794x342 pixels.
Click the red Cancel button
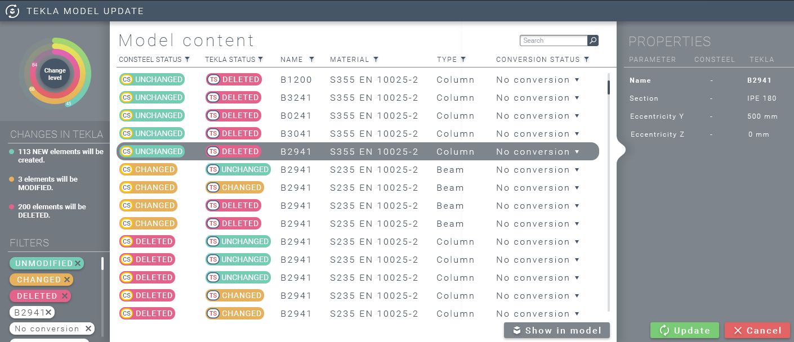[757, 330]
